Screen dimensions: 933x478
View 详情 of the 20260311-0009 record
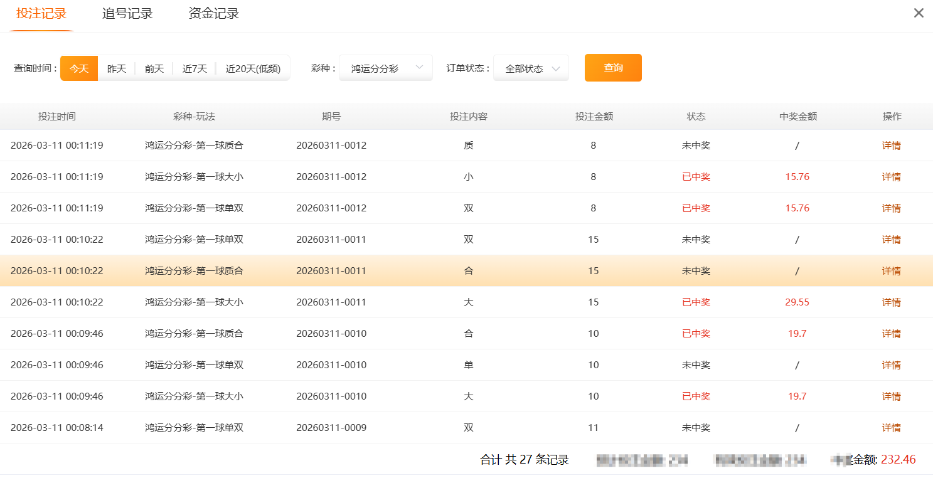coord(891,427)
